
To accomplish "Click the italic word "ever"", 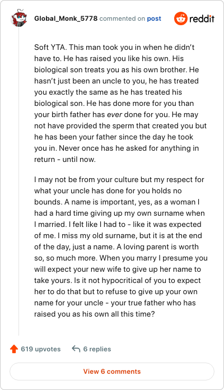I will [x=115, y=115].
